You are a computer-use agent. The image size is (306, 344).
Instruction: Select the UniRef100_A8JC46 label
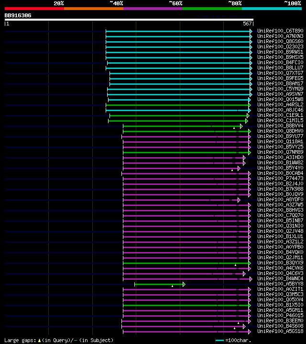(x=280, y=110)
